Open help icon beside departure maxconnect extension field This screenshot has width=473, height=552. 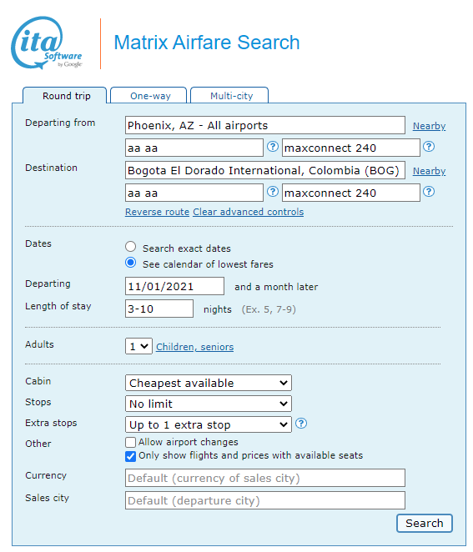click(428, 147)
